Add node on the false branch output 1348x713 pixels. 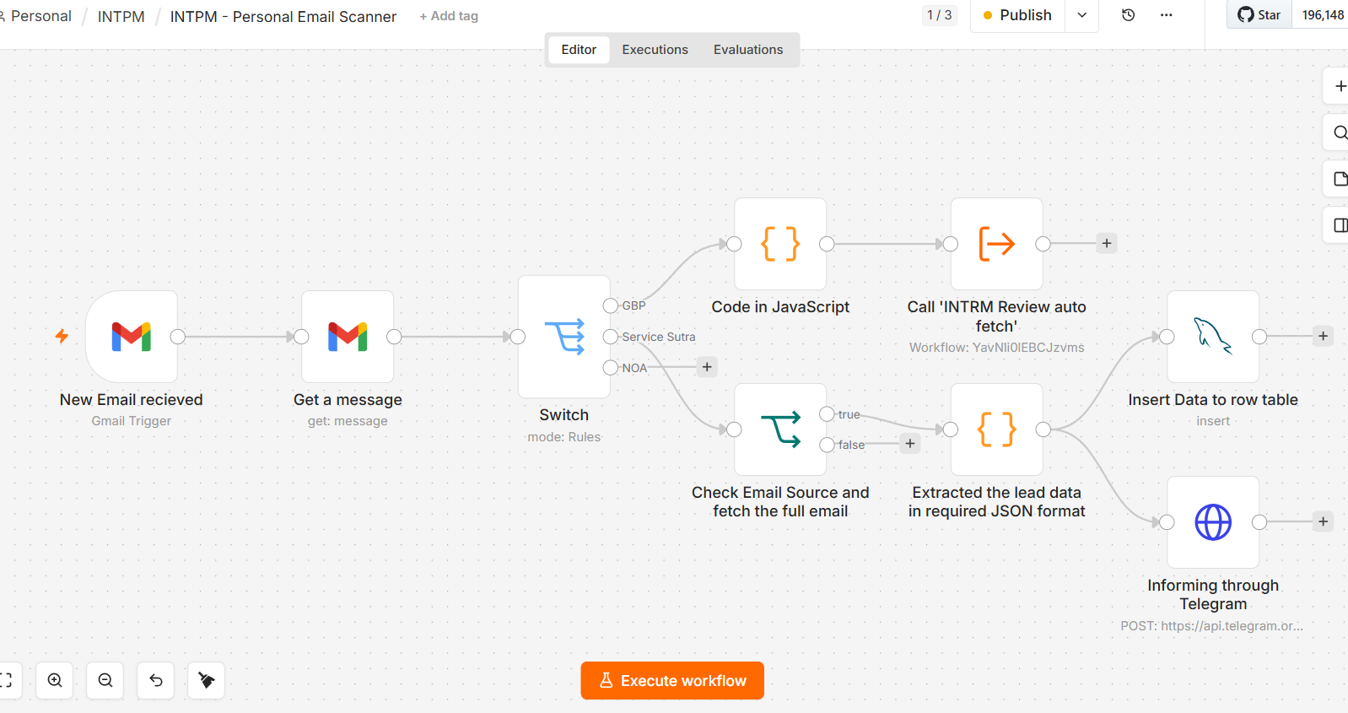click(910, 444)
